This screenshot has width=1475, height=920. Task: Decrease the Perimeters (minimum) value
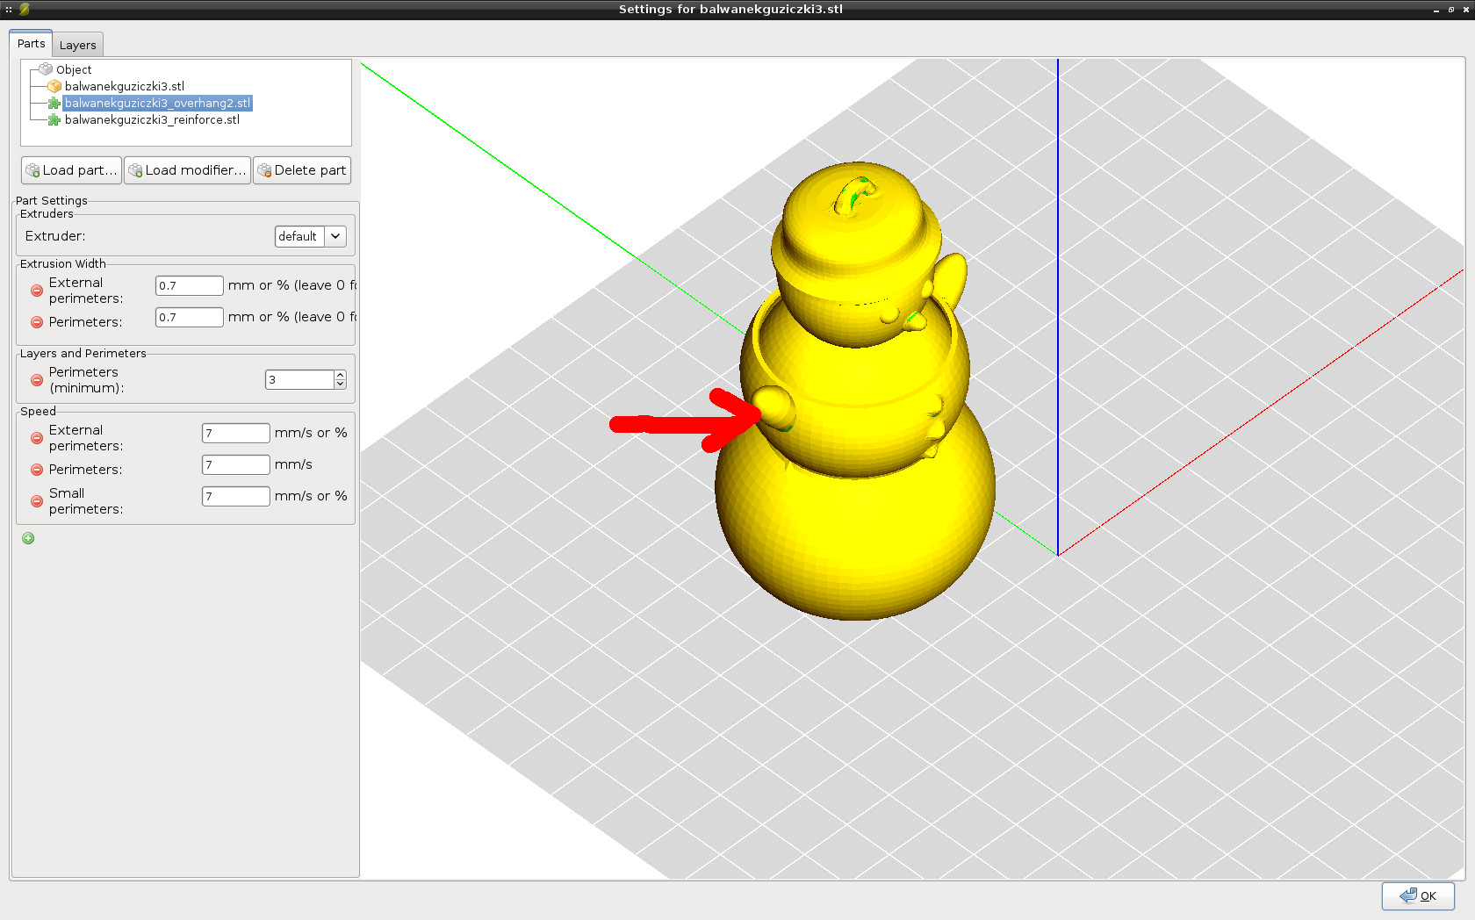(341, 385)
